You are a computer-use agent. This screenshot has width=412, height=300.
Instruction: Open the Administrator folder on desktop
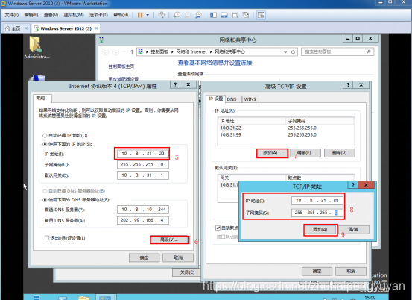coord(37,47)
